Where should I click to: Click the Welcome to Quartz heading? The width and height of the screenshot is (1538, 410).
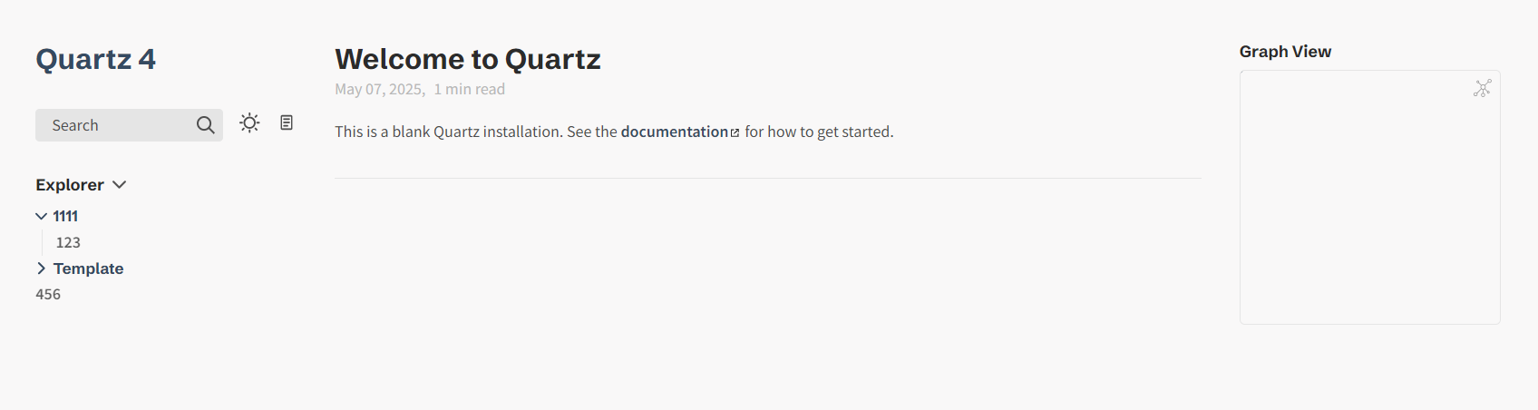(468, 59)
